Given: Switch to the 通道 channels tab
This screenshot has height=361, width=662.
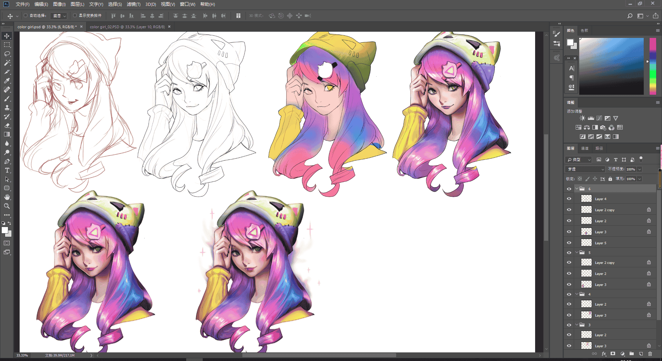Looking at the screenshot, I should (x=585, y=148).
